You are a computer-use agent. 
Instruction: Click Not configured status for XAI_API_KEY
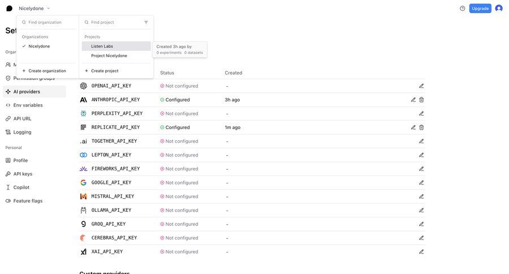179,252
